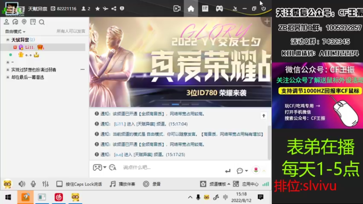
Task: Click the share icon in title bar
Action: click(x=114, y=9)
